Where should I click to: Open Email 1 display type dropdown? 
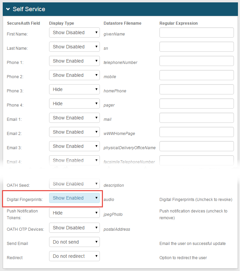coord(74,118)
